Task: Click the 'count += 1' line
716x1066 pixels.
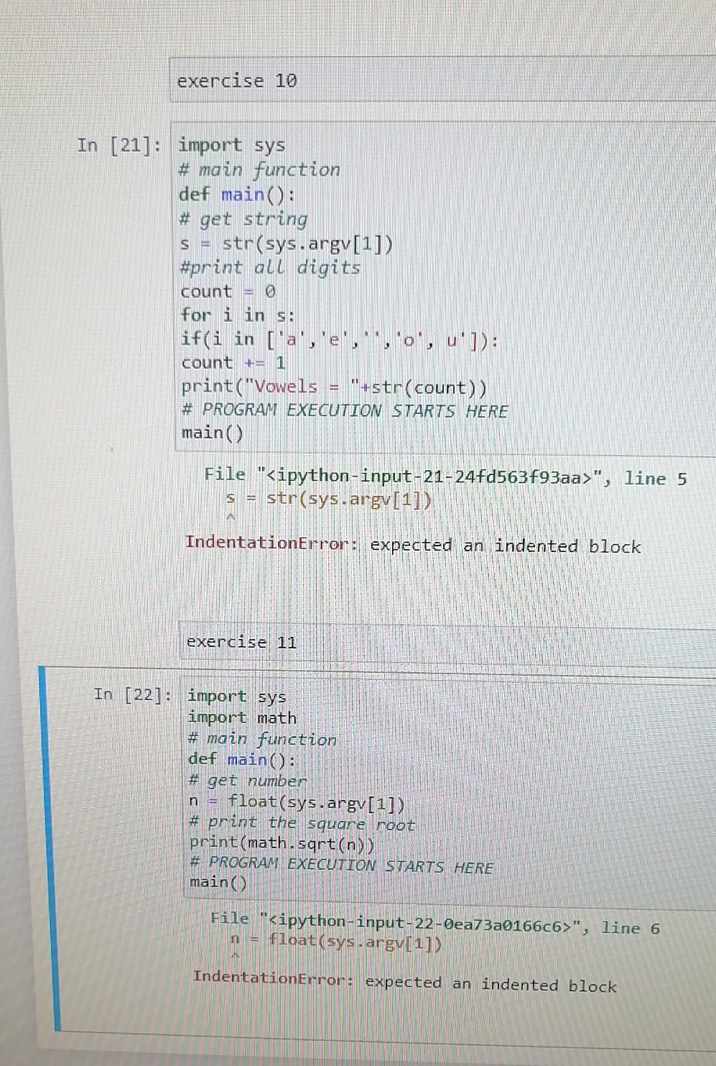Action: (x=233, y=362)
